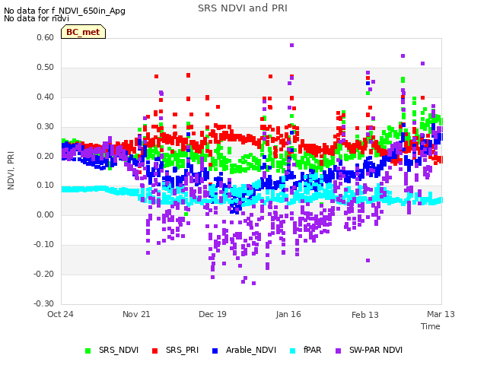The image size is (487, 365).
Task: Click the Oct 24 x-axis tick label
Action: (60, 314)
